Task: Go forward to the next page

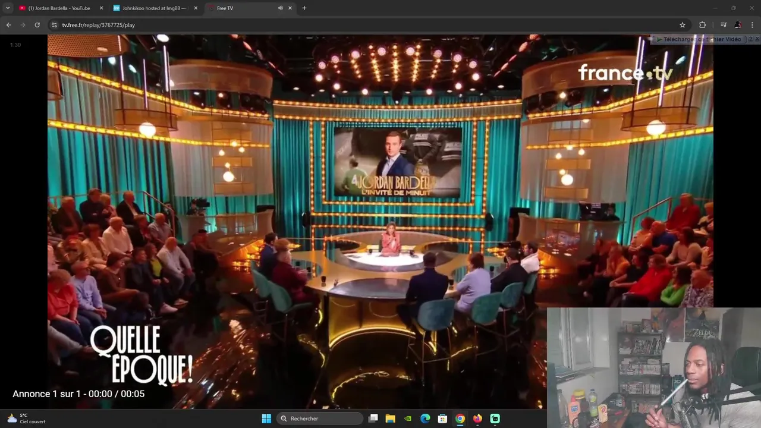Action: tap(23, 25)
